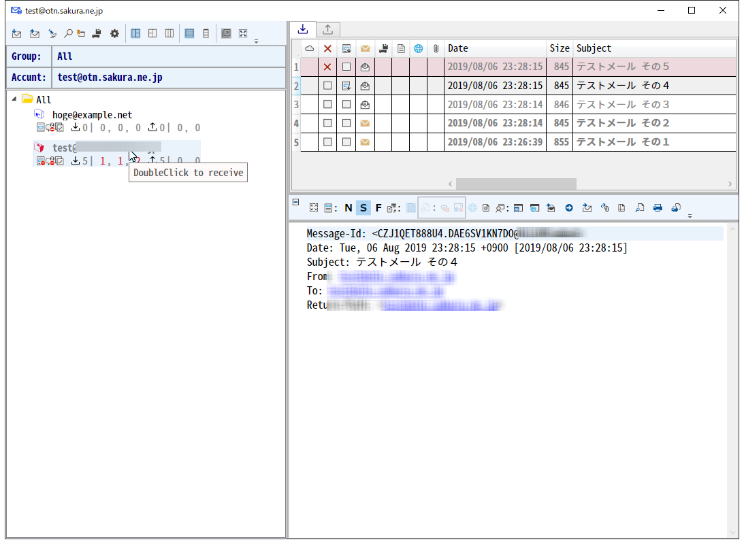744x544 pixels.
Task: Open the left toolbar overflow arrow
Action: tap(256, 41)
